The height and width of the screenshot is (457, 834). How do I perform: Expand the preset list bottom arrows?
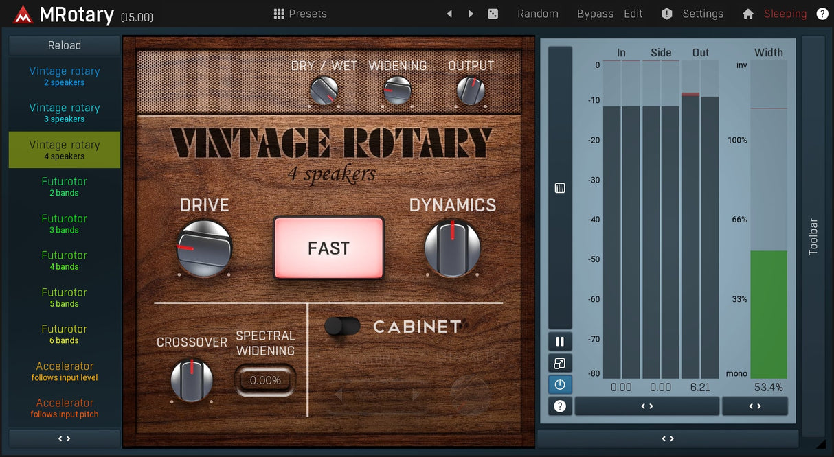(64, 438)
